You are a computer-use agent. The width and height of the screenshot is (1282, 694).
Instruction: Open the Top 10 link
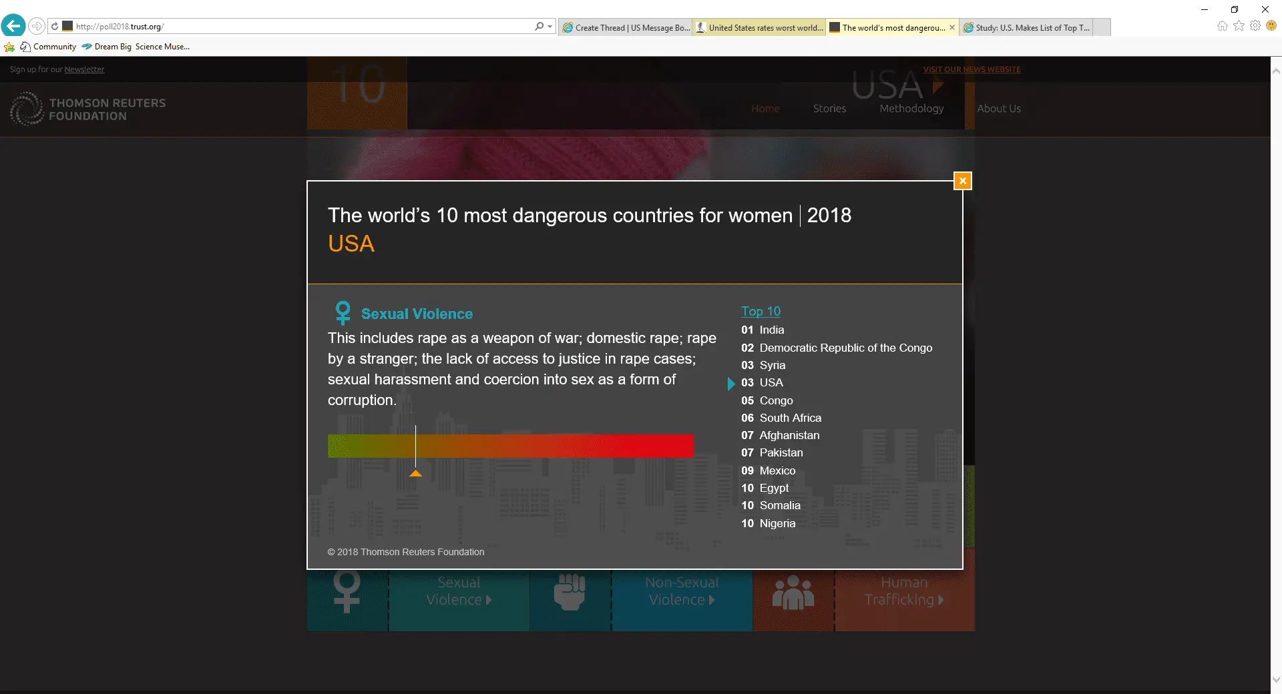(761, 312)
